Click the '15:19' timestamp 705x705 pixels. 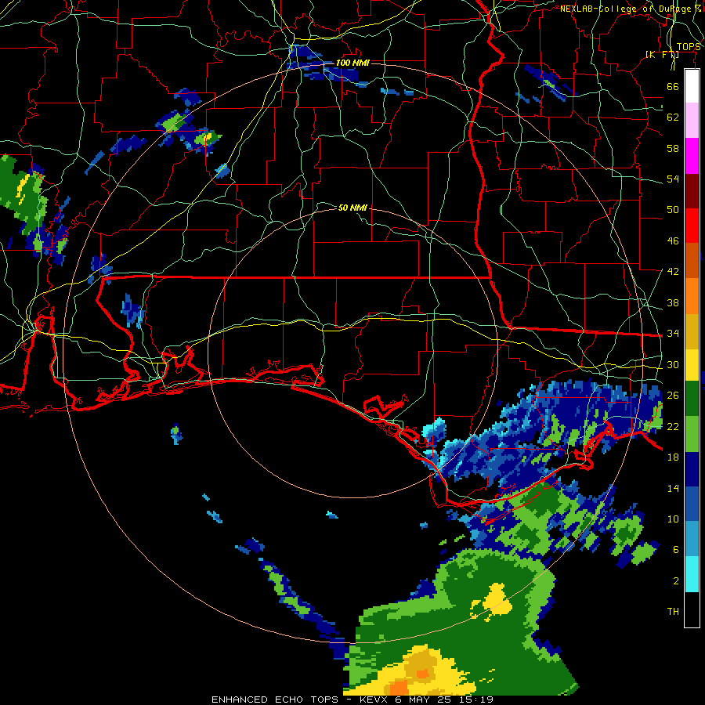pos(477,700)
